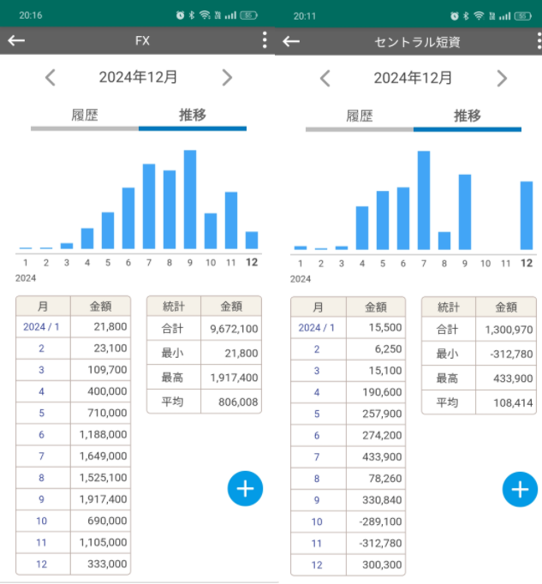Viewport: 542px width, 584px height.
Task: Tap the 2024 / 1 row showing 15,500
Action: coord(348,327)
